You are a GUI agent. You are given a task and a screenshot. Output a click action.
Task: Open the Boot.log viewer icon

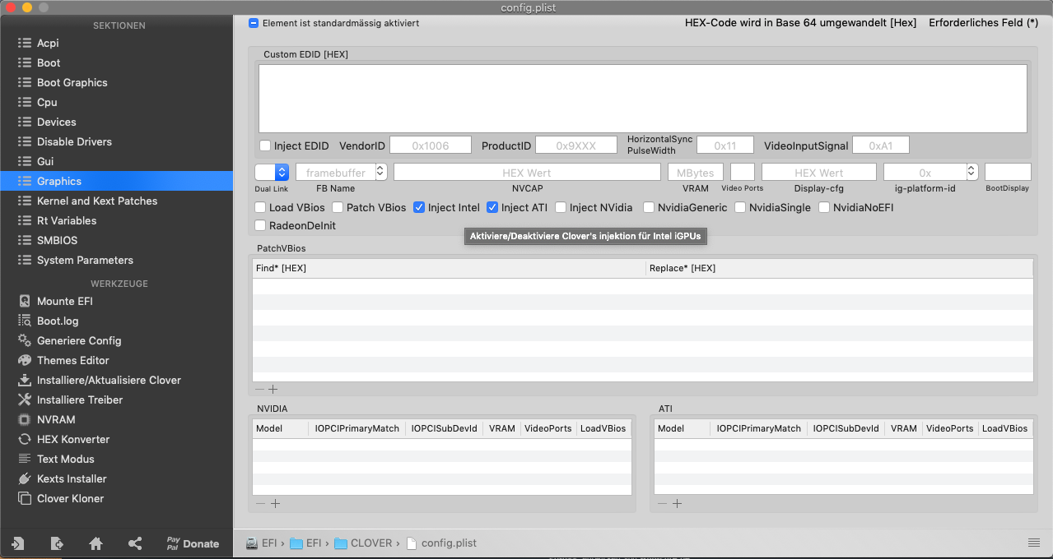click(24, 321)
